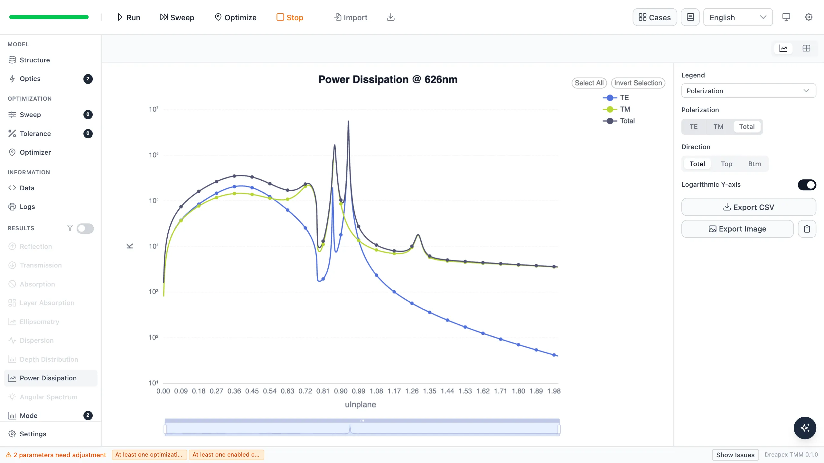Select TM polarization option
The image size is (824, 463).
click(x=718, y=127)
